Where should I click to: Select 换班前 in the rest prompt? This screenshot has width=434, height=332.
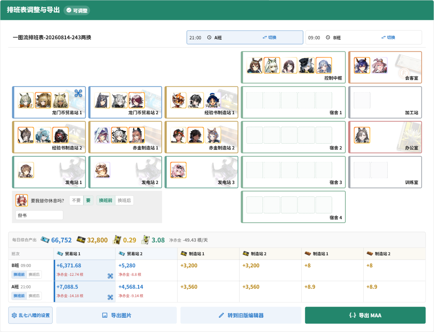[x=106, y=201]
